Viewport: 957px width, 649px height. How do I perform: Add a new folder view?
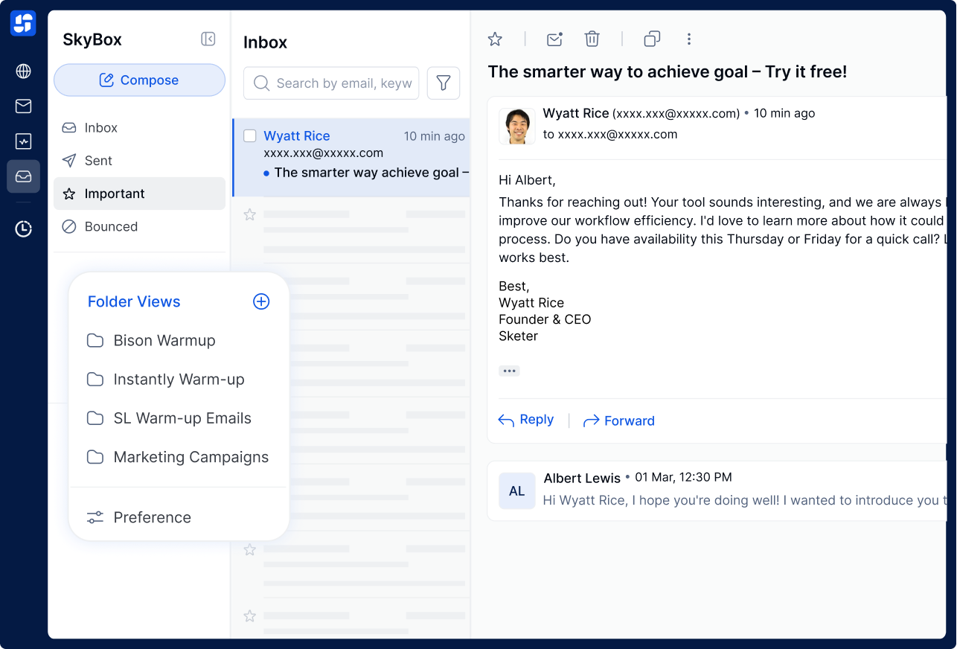click(x=261, y=301)
